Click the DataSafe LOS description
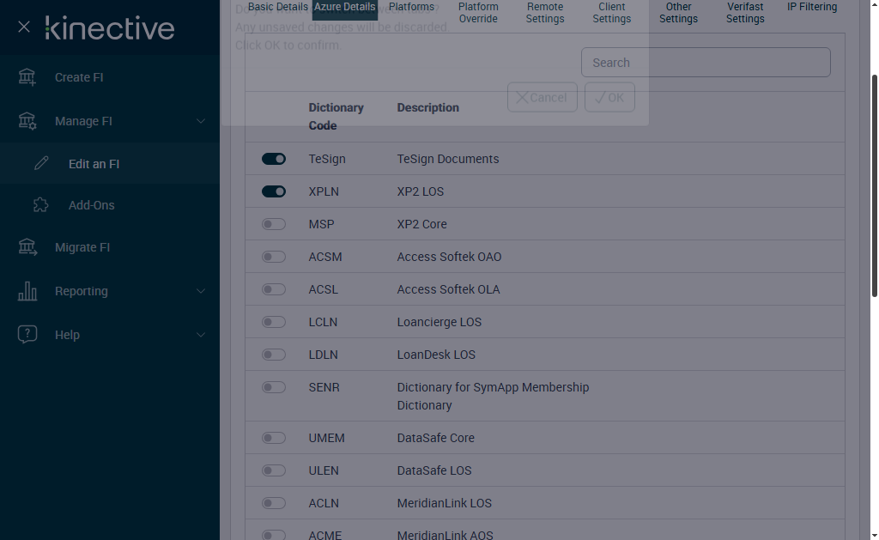879x540 pixels. [434, 470]
